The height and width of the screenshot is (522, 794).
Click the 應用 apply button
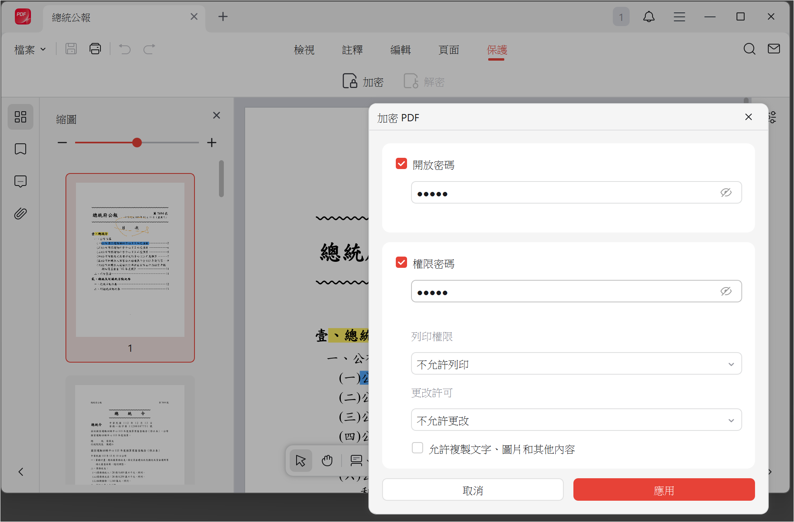pos(664,490)
